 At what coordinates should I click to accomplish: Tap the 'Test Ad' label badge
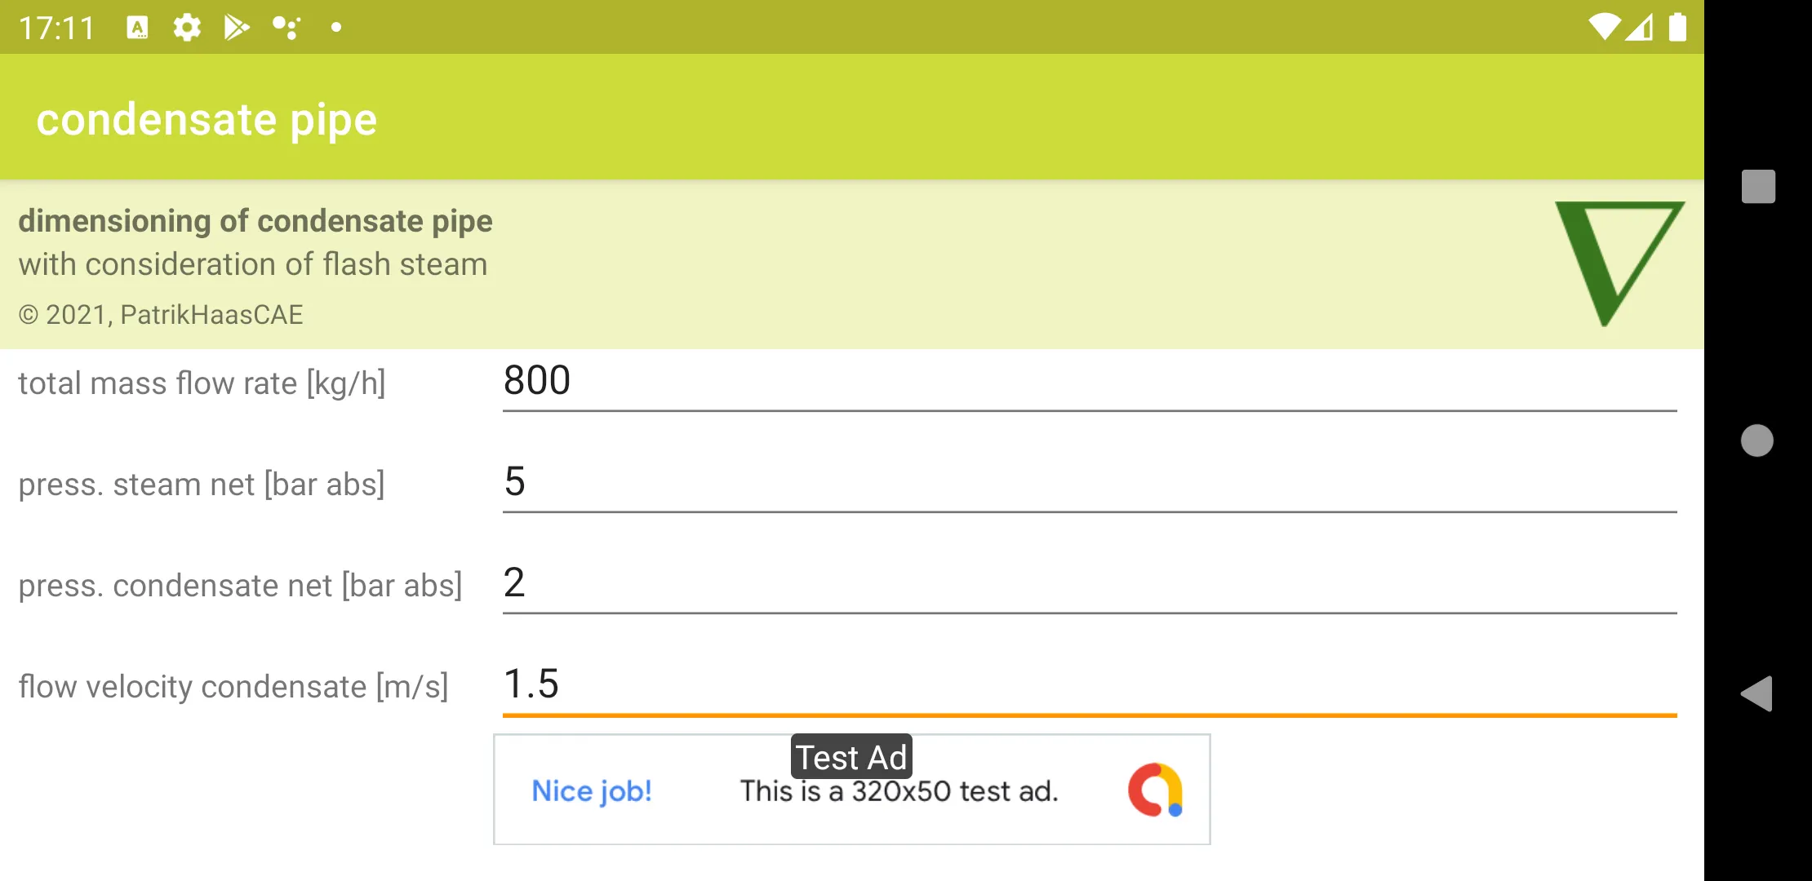[851, 757]
